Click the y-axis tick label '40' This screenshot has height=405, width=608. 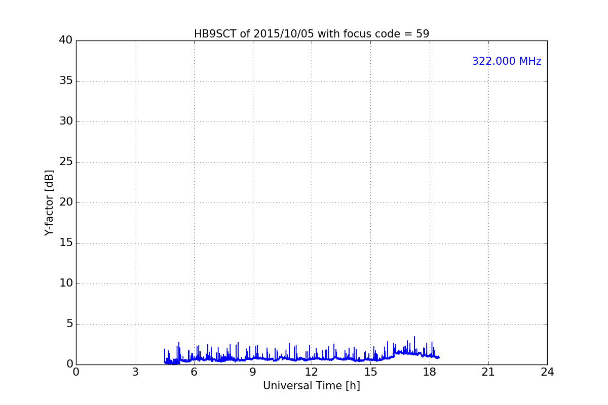(66, 40)
